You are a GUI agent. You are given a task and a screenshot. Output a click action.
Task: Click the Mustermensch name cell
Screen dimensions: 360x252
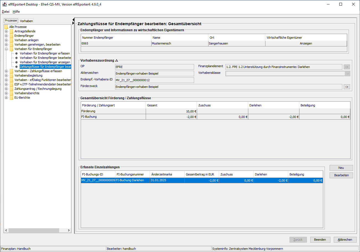point(180,43)
